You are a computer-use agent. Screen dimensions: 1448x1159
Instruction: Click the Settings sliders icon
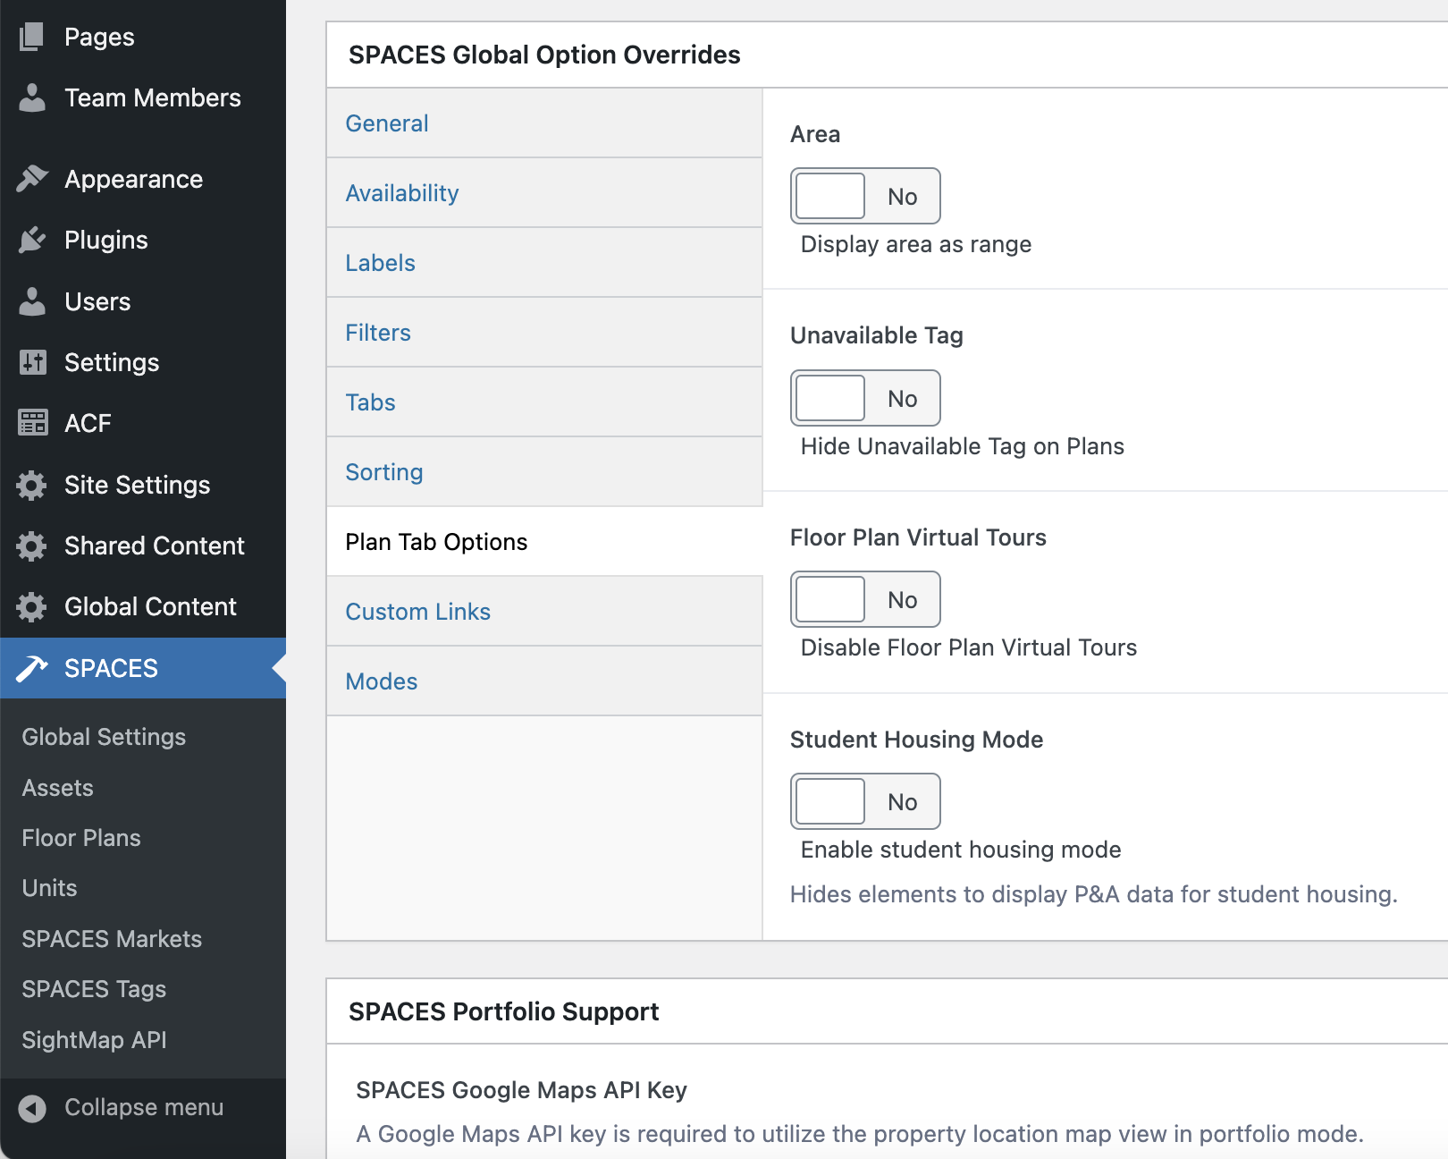(32, 362)
